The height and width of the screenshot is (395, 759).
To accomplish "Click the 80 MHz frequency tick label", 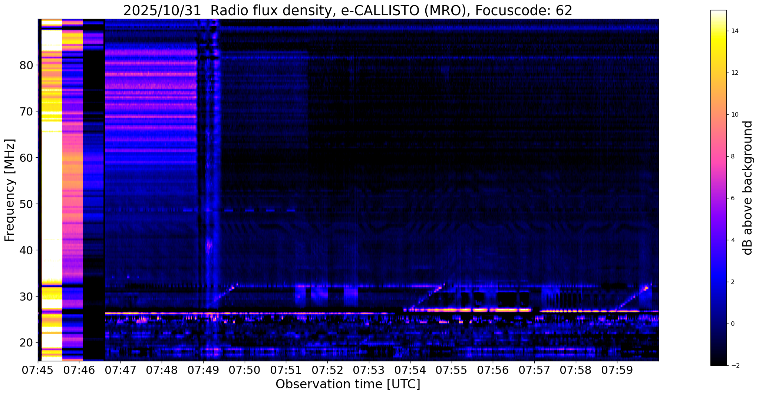I will 26,65.
